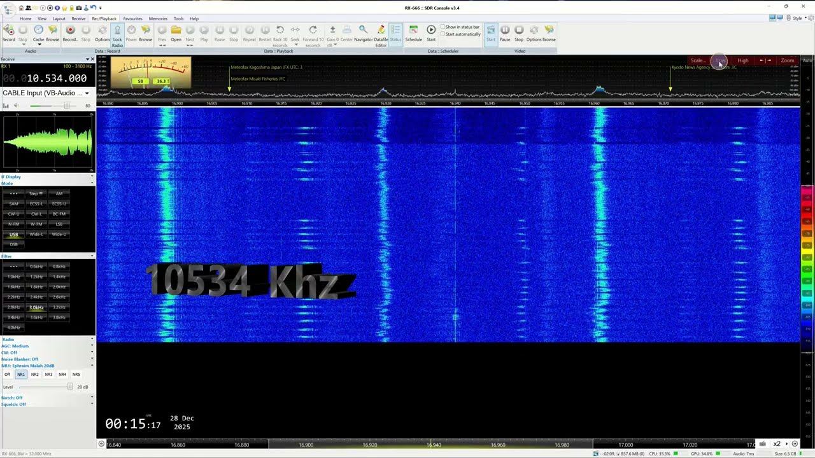
Task: Expand the Notch: Off section
Action: 47,398
